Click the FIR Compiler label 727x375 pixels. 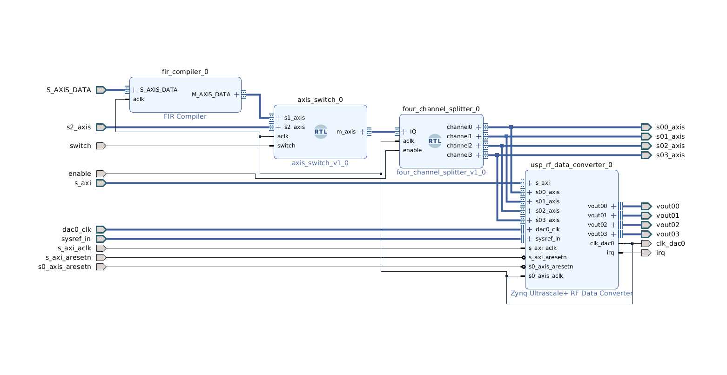click(185, 116)
